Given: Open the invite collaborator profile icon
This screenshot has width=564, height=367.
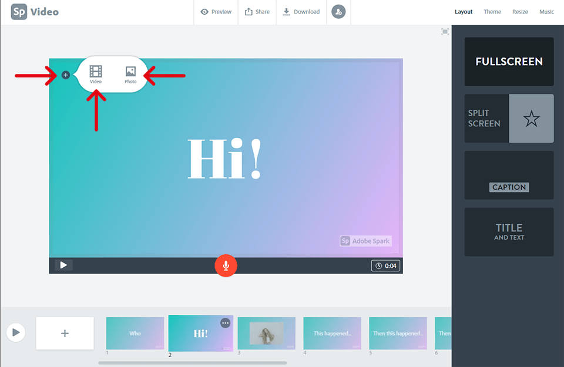Looking at the screenshot, I should coord(338,12).
